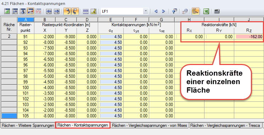Click the Rasterpunkt 105 cell

pyautogui.click(x=26, y=116)
